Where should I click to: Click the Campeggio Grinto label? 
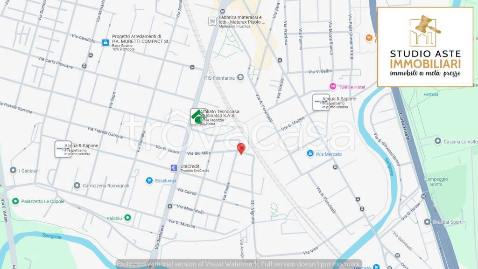click(436, 182)
